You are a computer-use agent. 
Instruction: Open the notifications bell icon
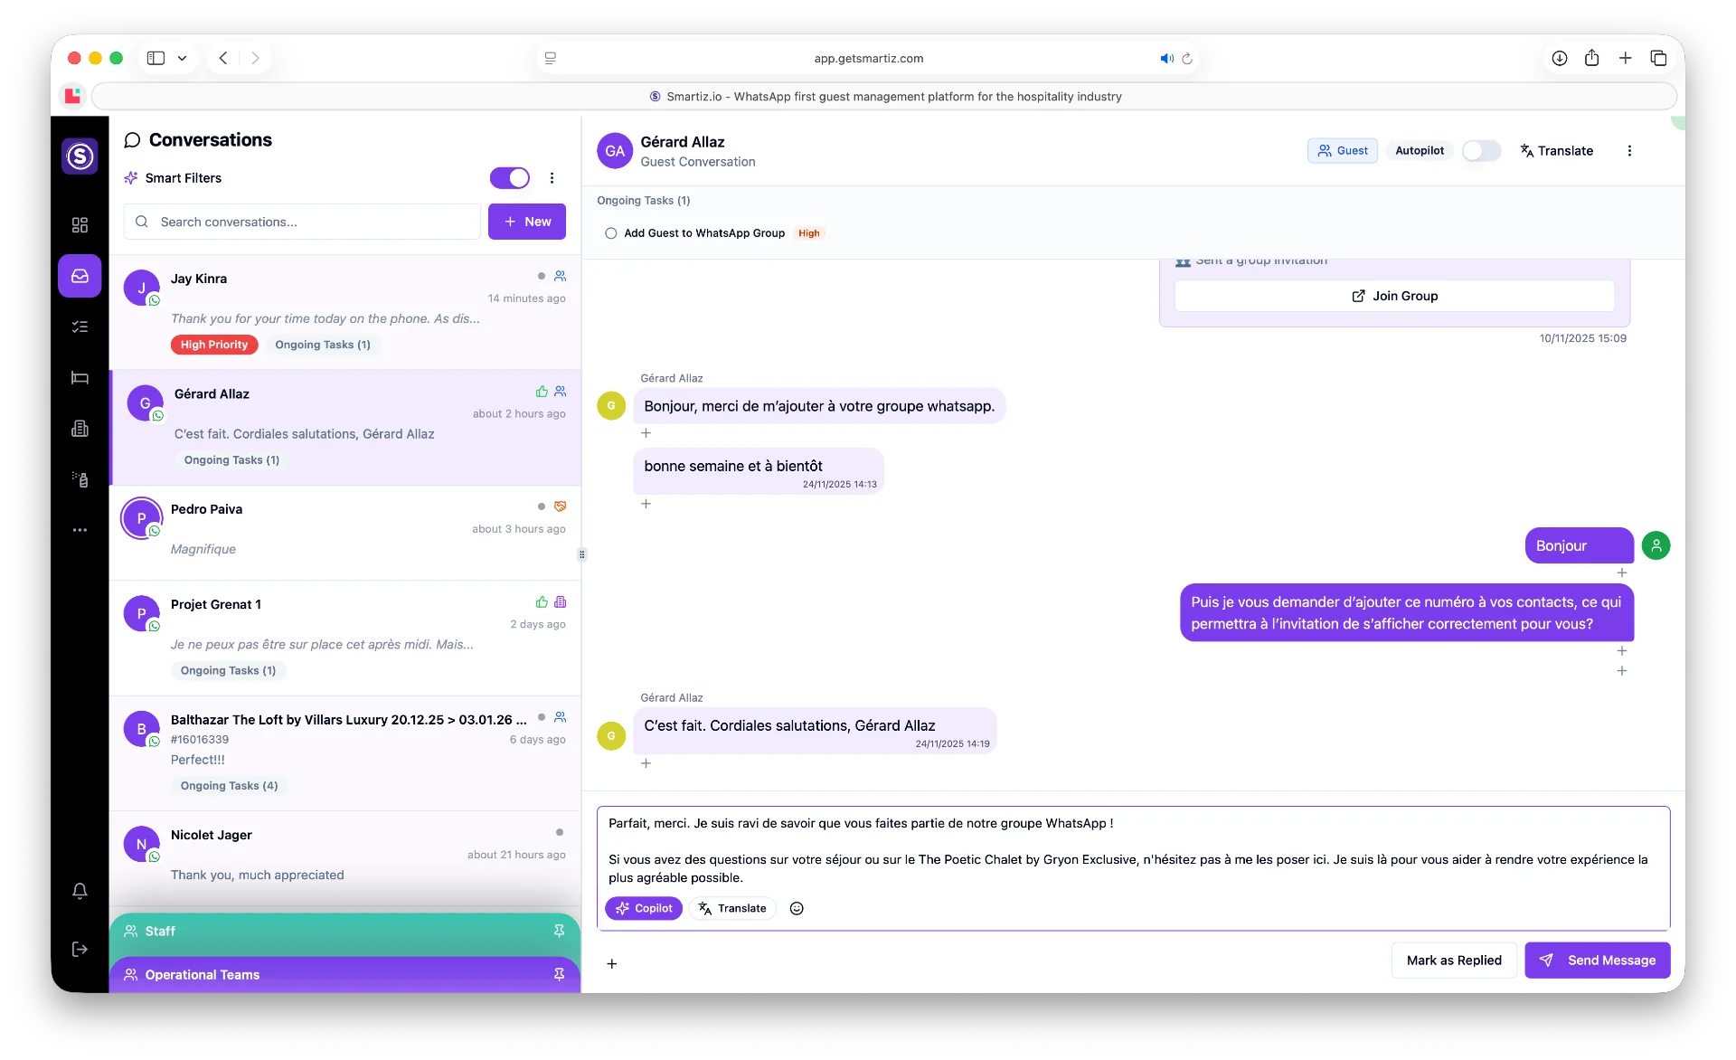tap(80, 891)
